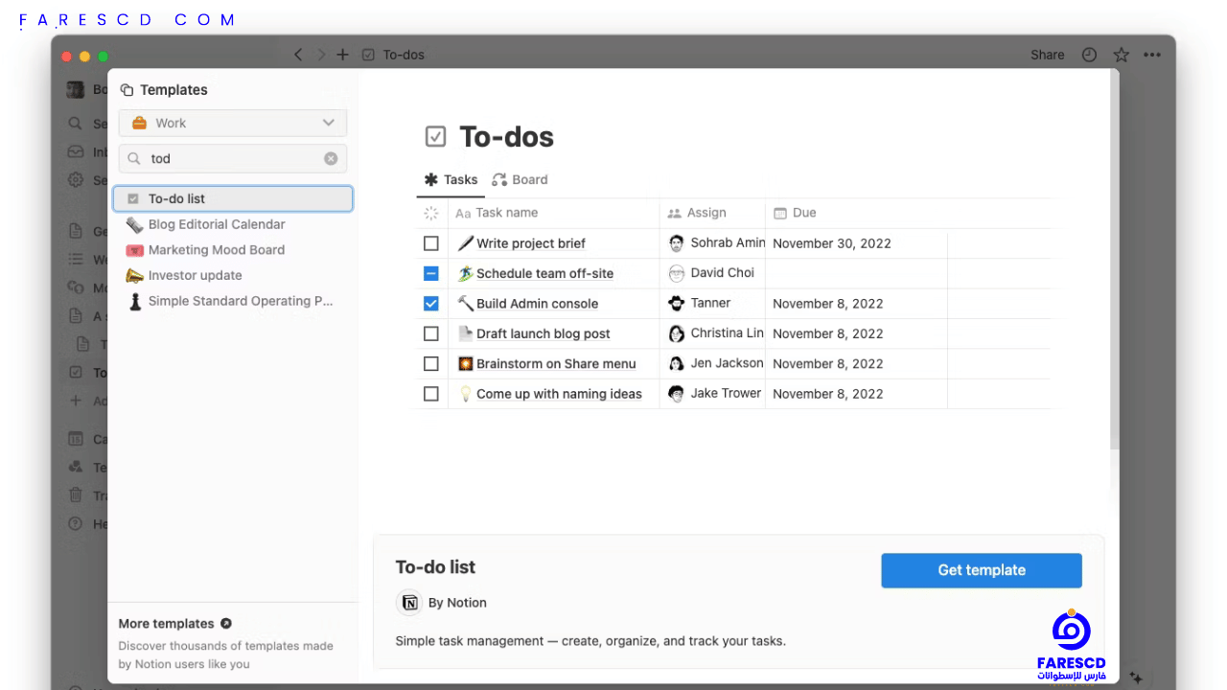Click the Blog Editorial Calendar icon
The image size is (1227, 690).
pos(134,224)
